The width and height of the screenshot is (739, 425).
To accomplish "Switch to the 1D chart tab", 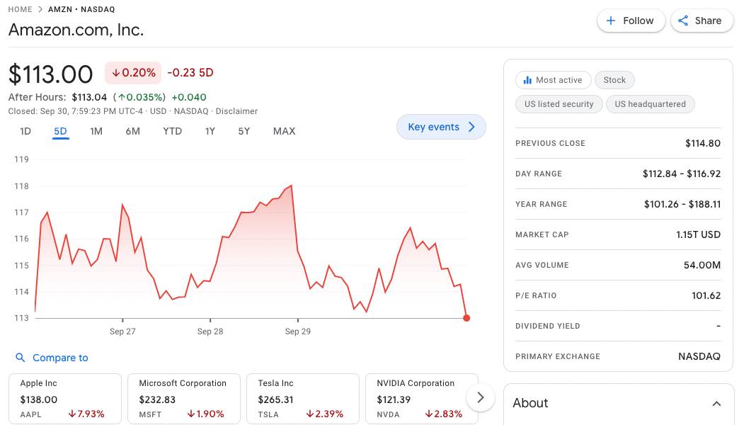I will click(25, 131).
